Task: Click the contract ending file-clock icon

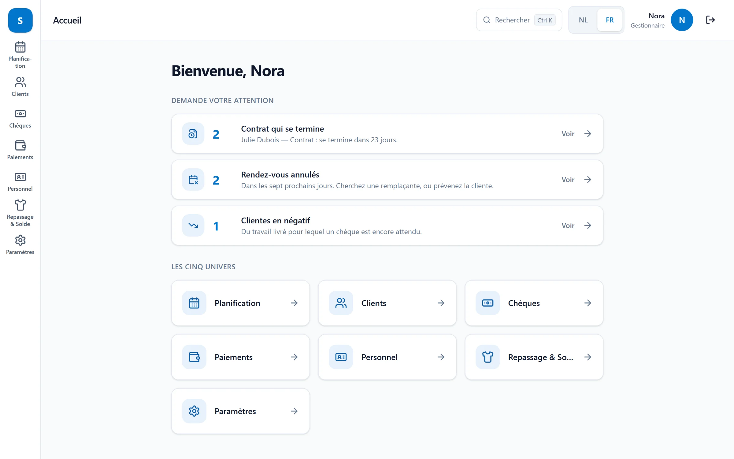Action: pos(193,134)
